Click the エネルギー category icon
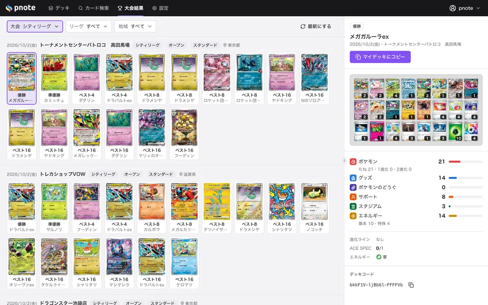Screen dimensions: 488x305 [x=353, y=216]
